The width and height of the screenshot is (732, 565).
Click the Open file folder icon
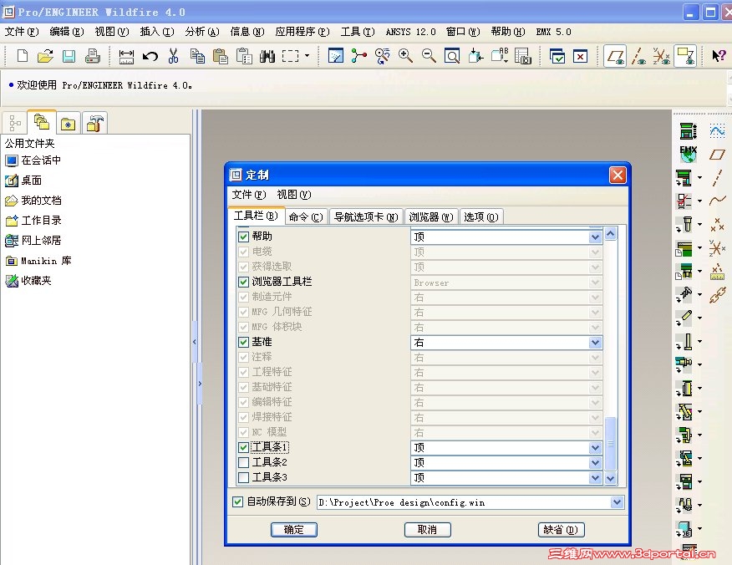[x=45, y=57]
